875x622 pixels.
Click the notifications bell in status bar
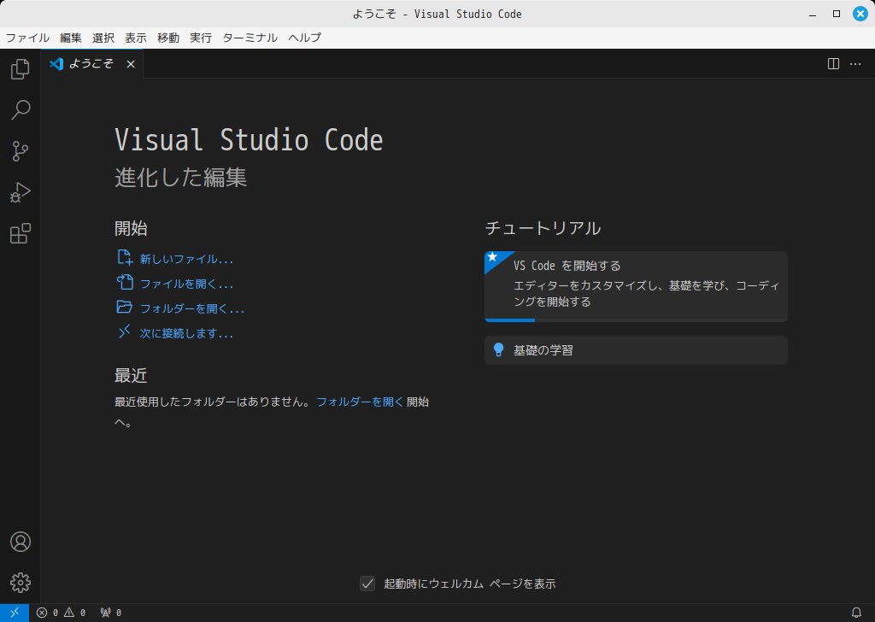click(856, 613)
